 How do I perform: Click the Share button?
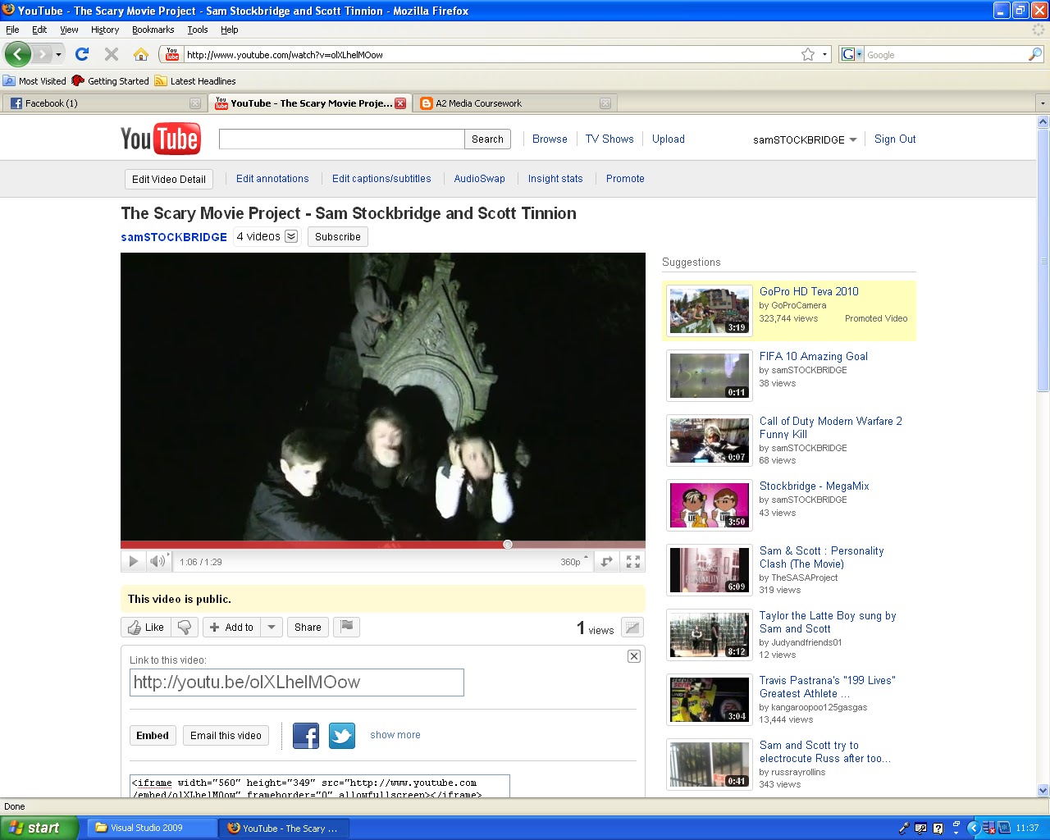[308, 628]
